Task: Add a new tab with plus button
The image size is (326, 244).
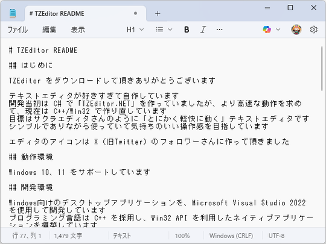Action: 158,14
